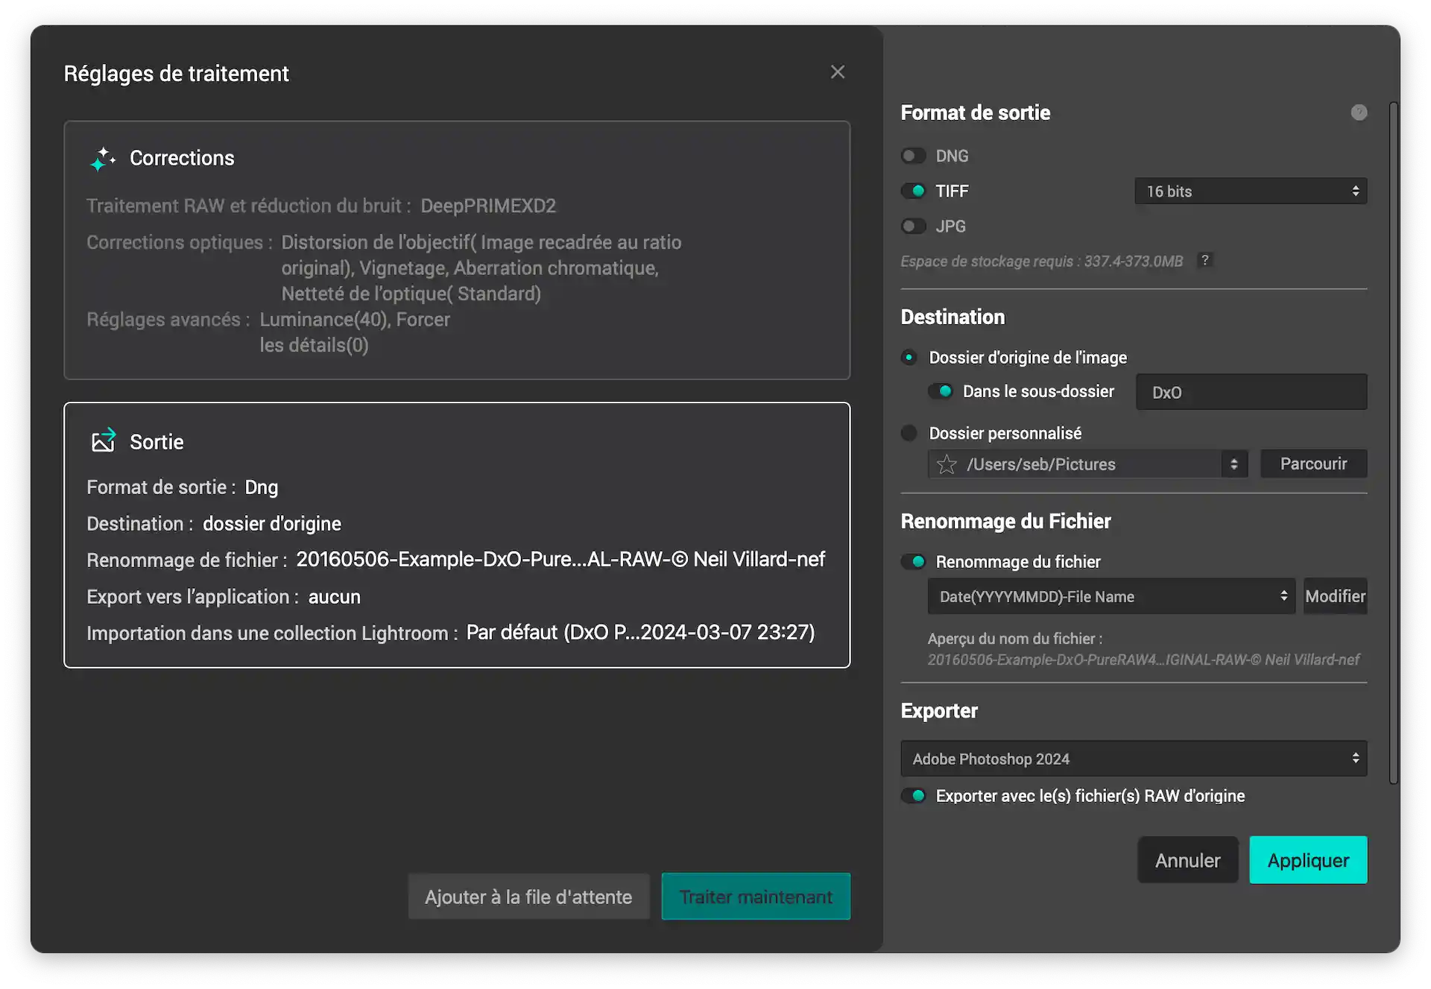Click the Sortie export image icon
The height and width of the screenshot is (989, 1431).
point(103,440)
